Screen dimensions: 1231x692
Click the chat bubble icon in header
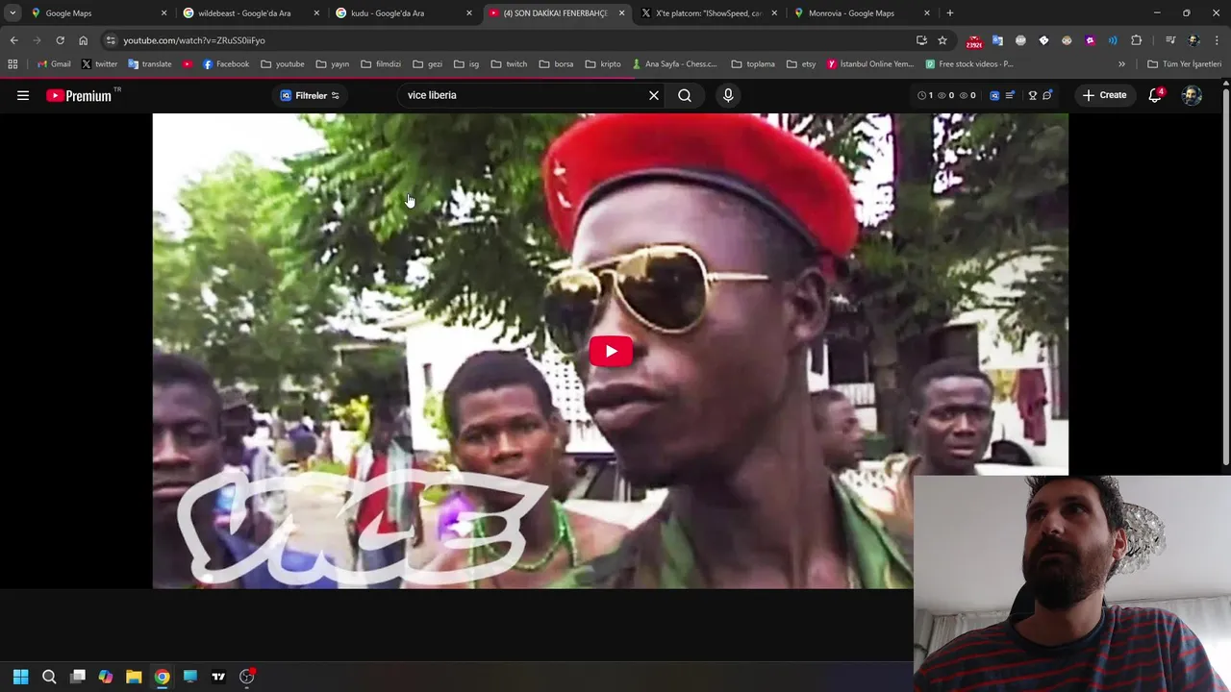1047,95
